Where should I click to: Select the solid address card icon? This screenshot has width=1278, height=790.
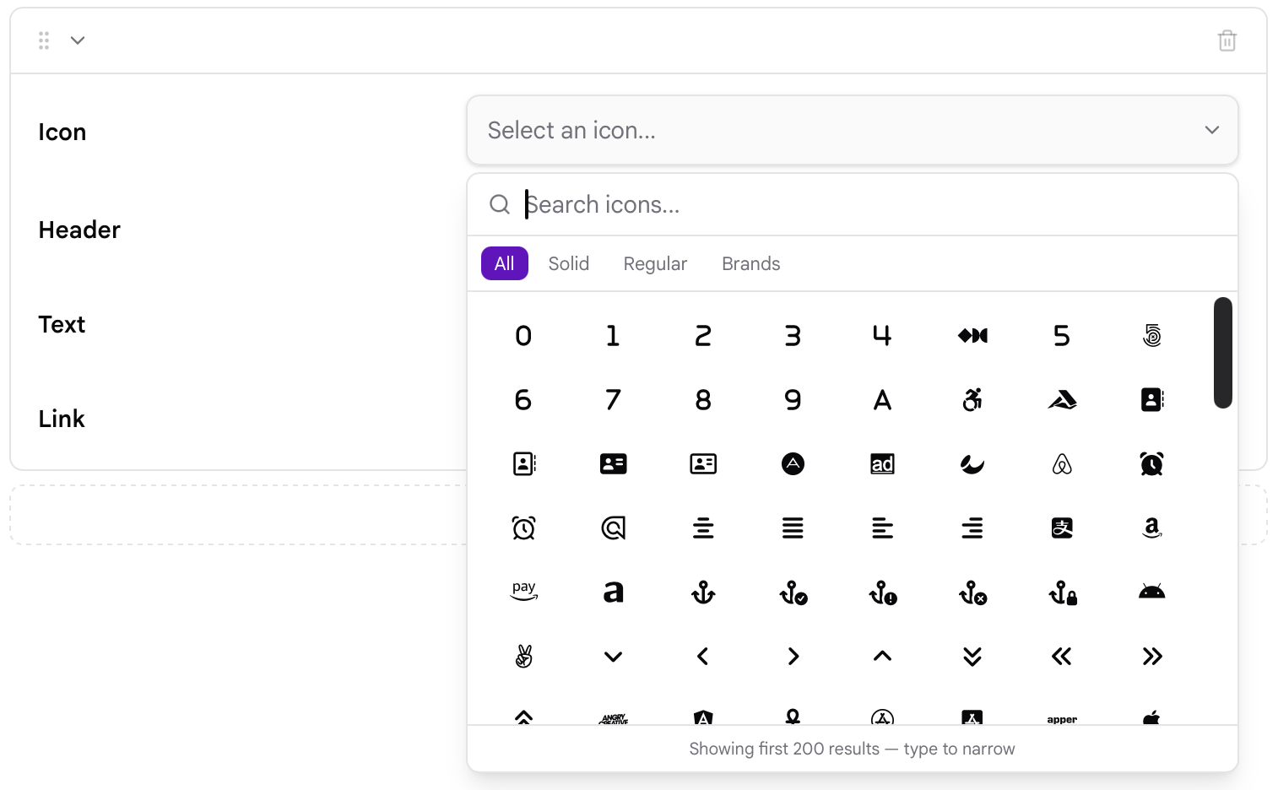[614, 464]
